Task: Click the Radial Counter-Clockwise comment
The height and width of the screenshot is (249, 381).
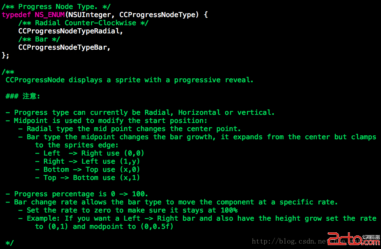Action: point(83,23)
